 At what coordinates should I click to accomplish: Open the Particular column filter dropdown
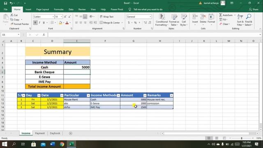click(88, 95)
